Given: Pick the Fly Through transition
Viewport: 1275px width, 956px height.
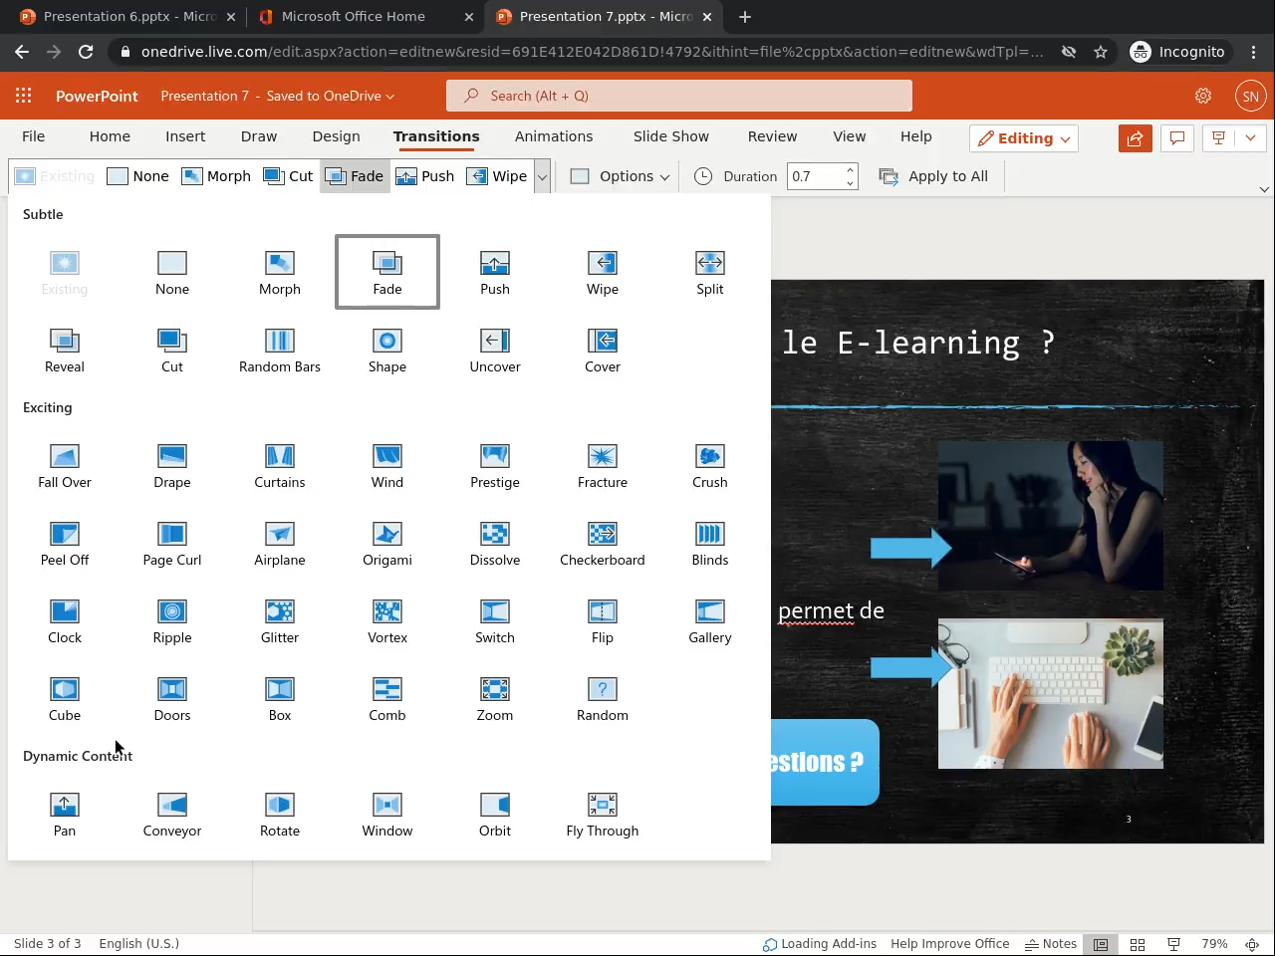Looking at the screenshot, I should tap(602, 814).
